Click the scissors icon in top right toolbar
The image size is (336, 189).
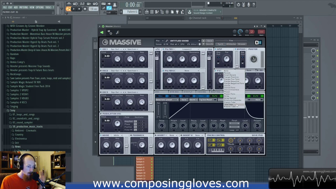point(244,4)
